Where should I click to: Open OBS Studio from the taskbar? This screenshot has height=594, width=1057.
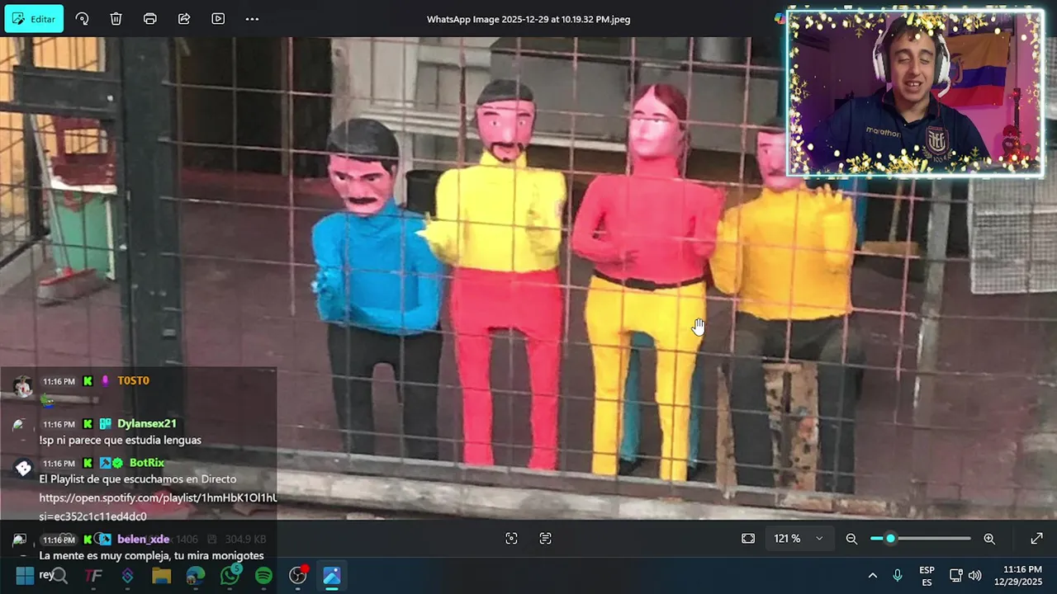point(298,576)
